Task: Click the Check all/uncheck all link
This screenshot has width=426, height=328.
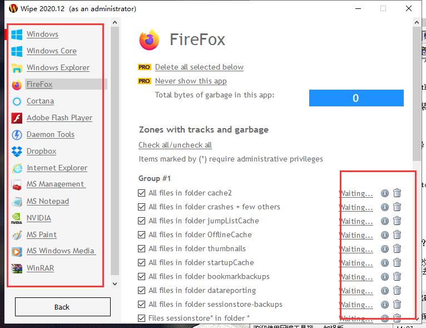Action: [175, 145]
